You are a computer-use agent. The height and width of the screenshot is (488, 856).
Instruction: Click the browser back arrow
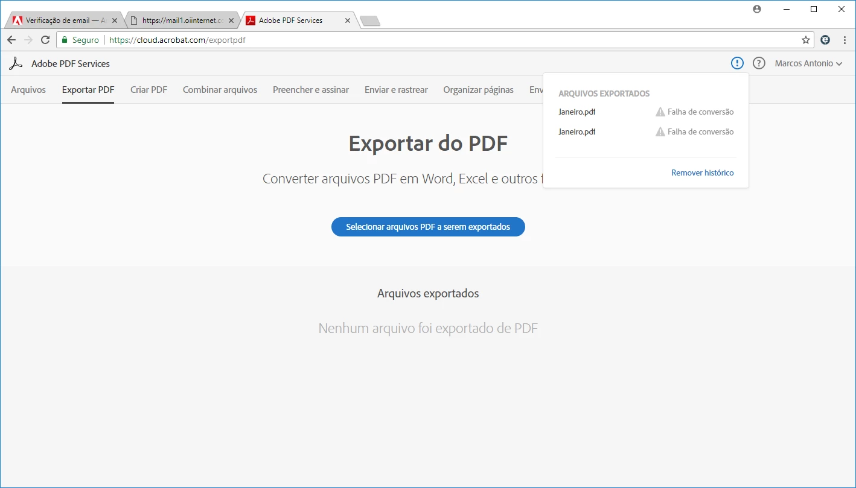pos(11,40)
